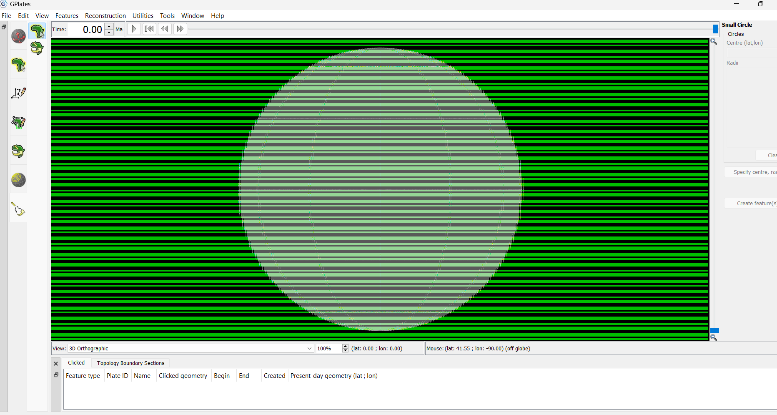This screenshot has height=415, width=777.
Task: Select the dashed-line pole fitting tool icon
Action: pyautogui.click(x=18, y=209)
